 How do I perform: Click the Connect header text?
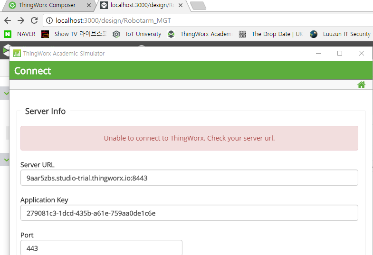(33, 71)
